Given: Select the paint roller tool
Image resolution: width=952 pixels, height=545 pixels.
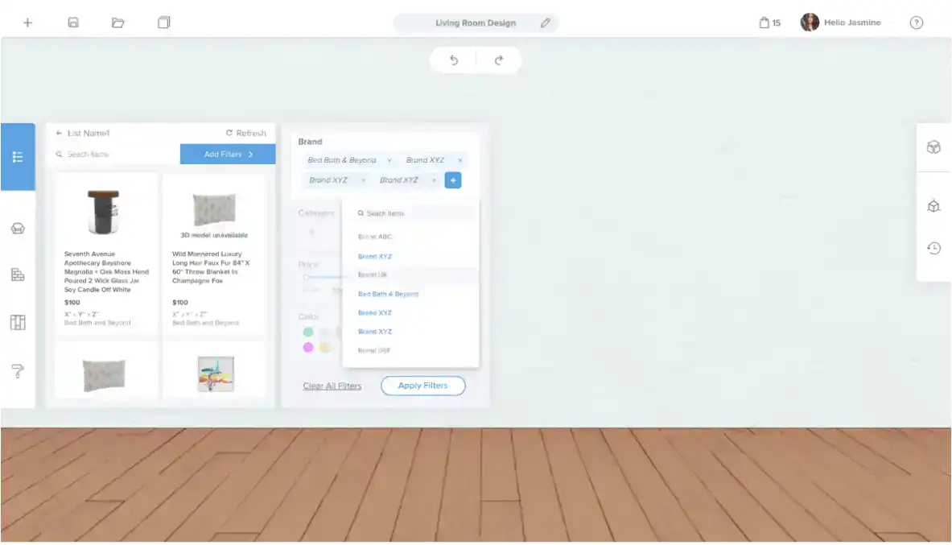Looking at the screenshot, I should [18, 369].
